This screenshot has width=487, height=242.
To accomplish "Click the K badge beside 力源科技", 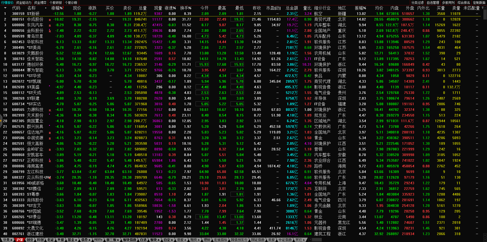I will tap(50, 110).
